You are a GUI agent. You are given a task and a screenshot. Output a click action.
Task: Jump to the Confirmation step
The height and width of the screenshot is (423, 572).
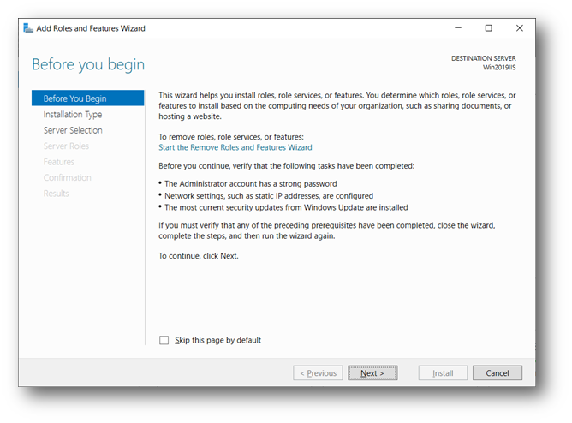coord(68,178)
